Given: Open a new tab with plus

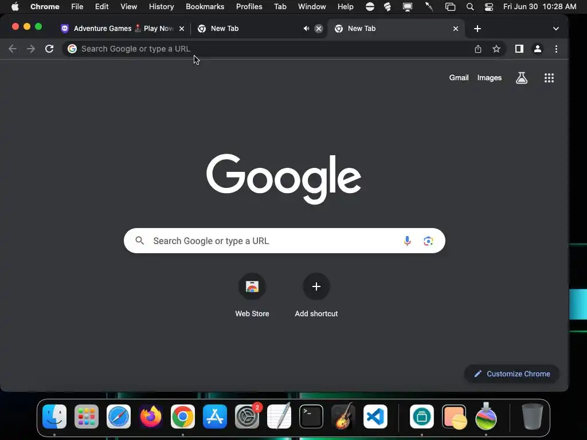Looking at the screenshot, I should pyautogui.click(x=478, y=29).
